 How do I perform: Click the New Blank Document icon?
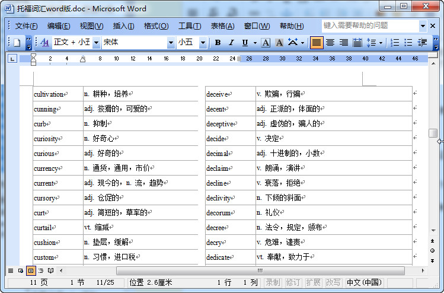click(x=17, y=43)
